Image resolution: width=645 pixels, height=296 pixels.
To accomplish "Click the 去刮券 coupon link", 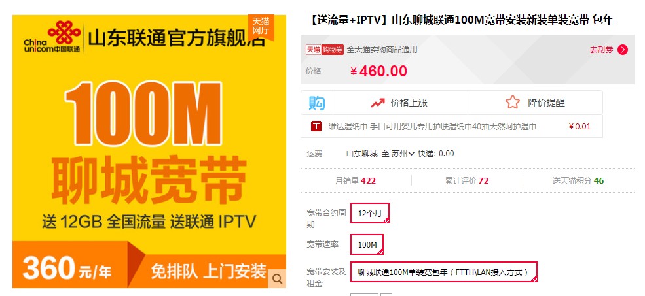I will (601, 50).
